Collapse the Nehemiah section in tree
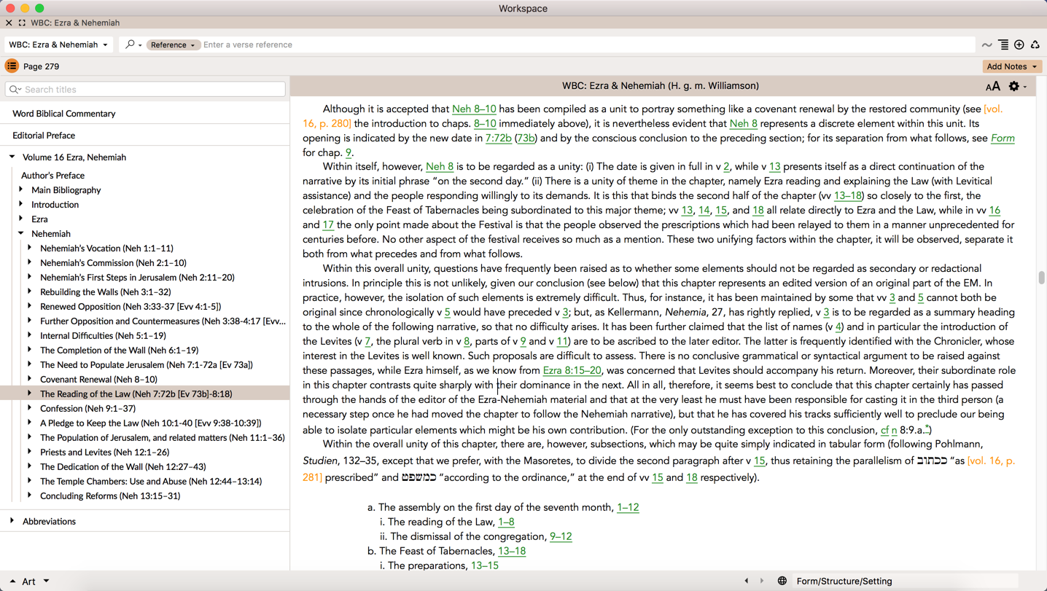1047x591 pixels. click(x=21, y=233)
